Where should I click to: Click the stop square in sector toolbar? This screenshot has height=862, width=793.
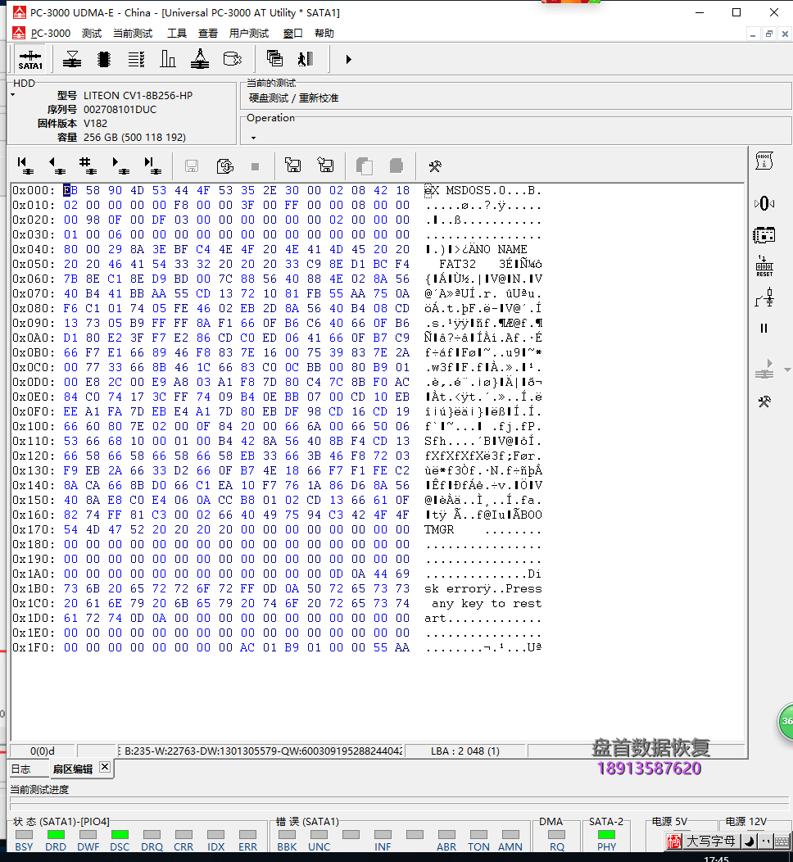tap(255, 166)
